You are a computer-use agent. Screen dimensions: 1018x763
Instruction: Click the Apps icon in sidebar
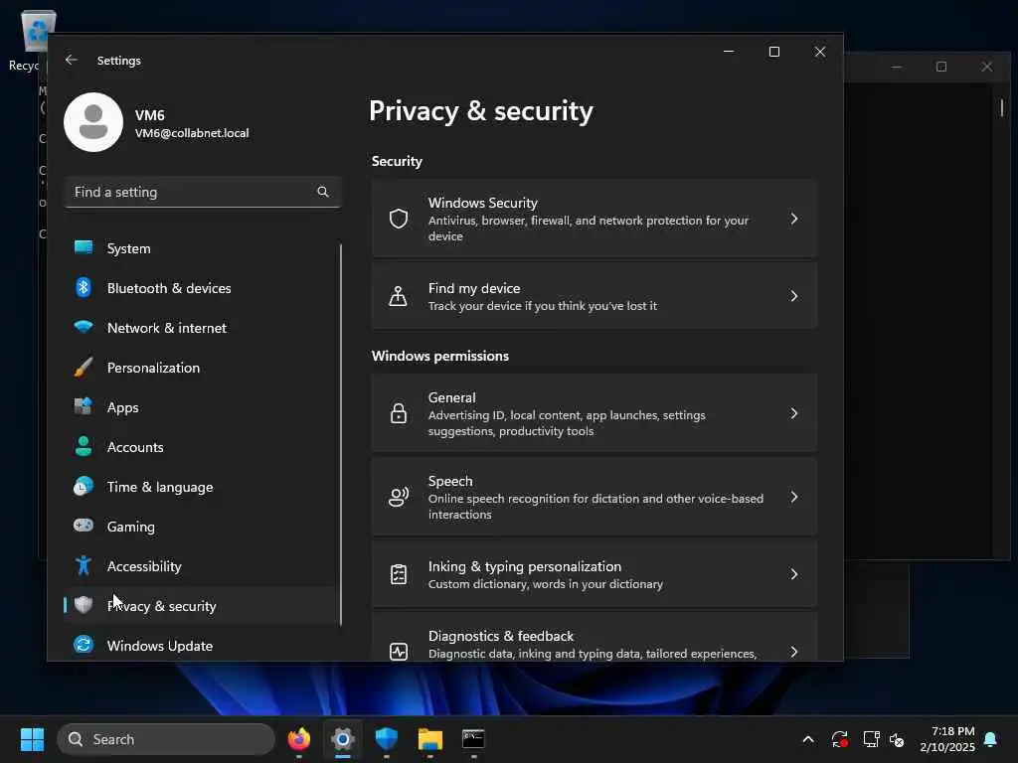point(84,406)
